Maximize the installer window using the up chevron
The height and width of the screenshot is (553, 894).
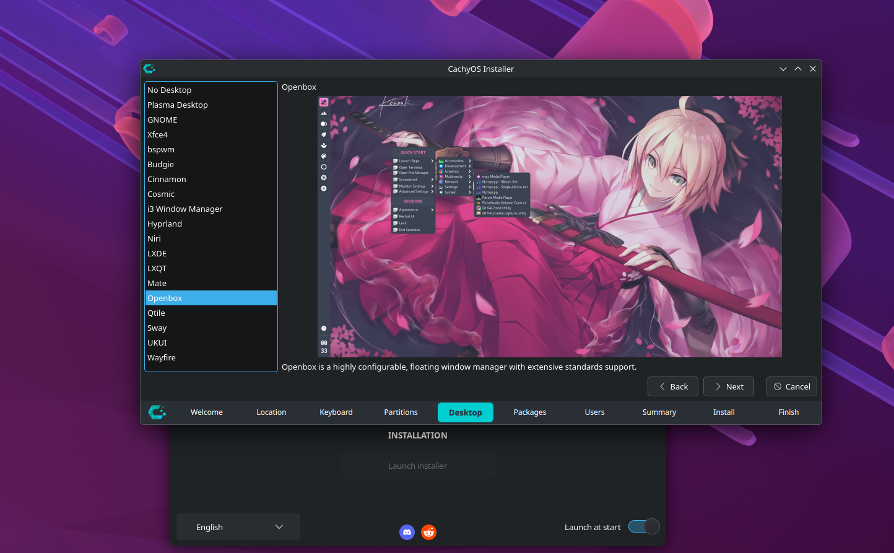[798, 69]
